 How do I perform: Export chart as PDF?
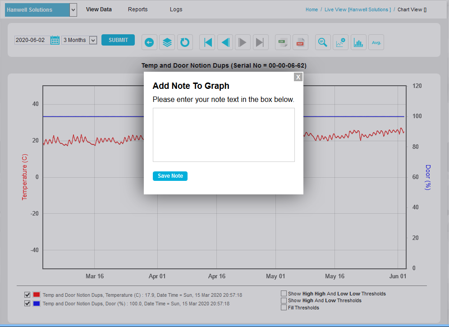point(300,42)
